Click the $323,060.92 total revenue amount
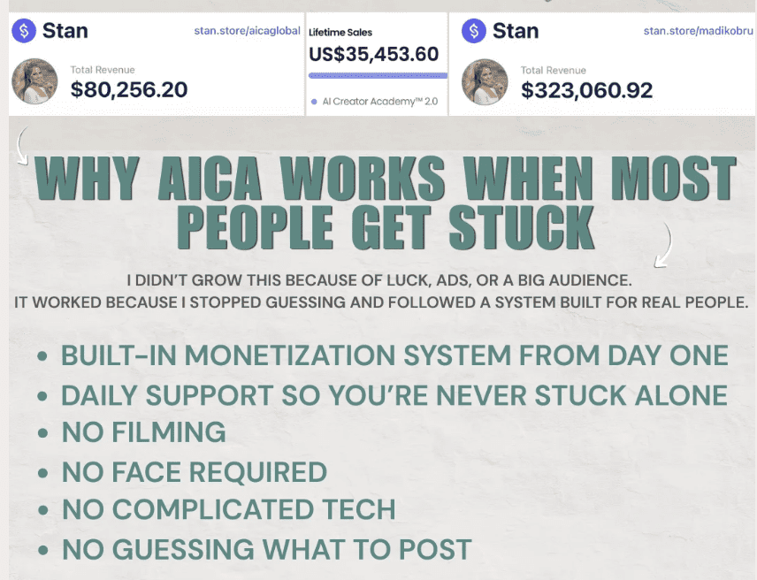 [586, 89]
